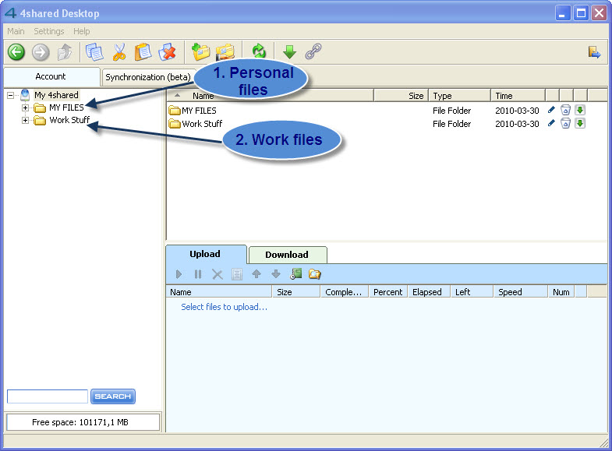The image size is (612, 451).
Task: Click the Comple... column header
Action: point(345,292)
